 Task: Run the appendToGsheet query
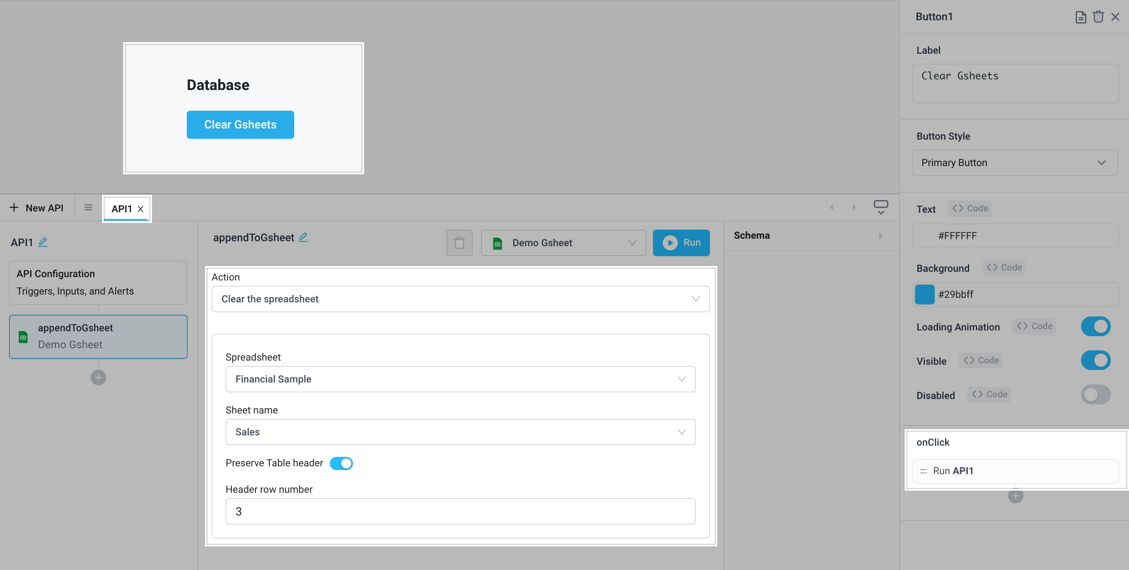point(681,242)
